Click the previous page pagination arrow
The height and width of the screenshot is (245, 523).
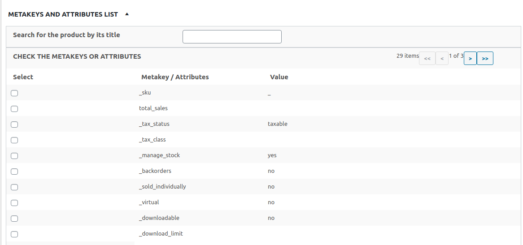tap(442, 59)
